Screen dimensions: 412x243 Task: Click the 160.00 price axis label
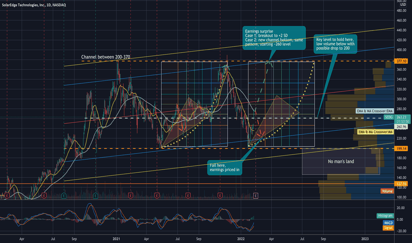401,167
